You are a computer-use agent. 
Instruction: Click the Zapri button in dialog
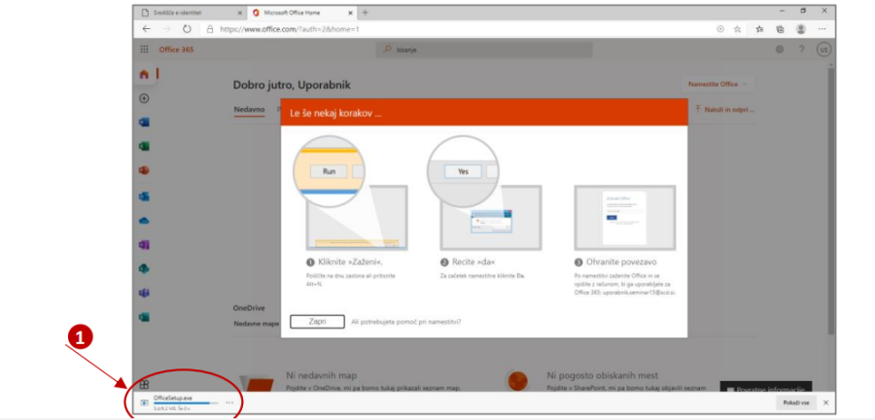pyautogui.click(x=317, y=322)
